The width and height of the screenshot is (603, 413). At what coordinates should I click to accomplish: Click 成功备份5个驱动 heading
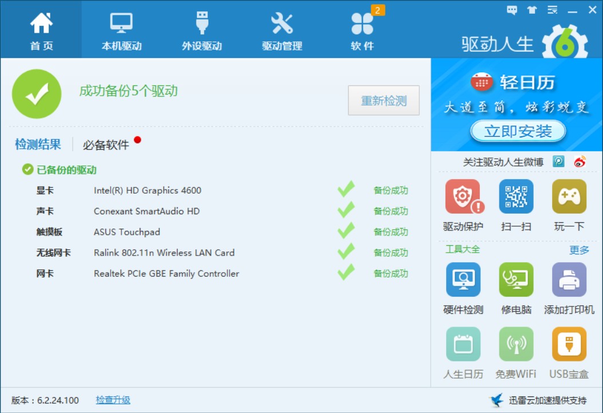point(128,91)
